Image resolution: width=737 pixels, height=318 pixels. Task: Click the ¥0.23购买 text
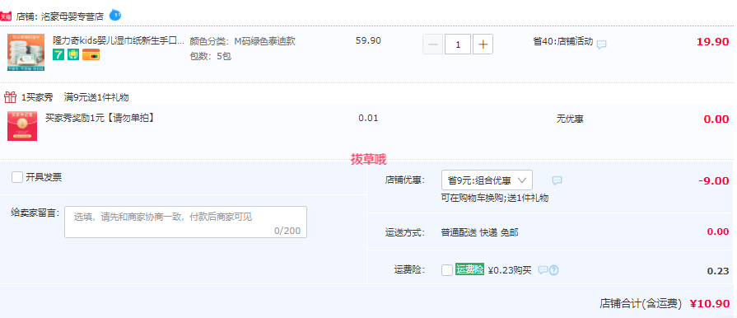click(510, 270)
